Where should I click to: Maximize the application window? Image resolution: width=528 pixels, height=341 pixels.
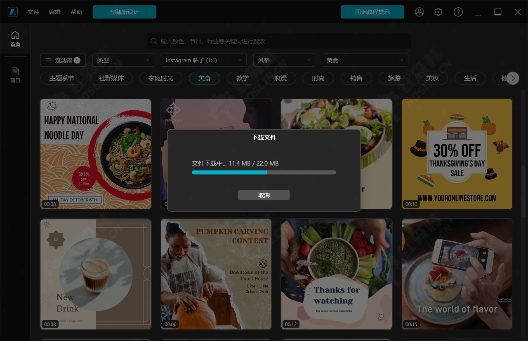[498, 12]
